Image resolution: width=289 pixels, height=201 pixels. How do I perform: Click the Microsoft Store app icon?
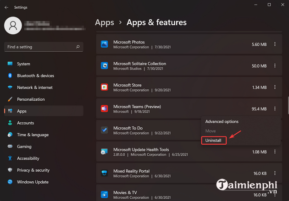point(104,87)
